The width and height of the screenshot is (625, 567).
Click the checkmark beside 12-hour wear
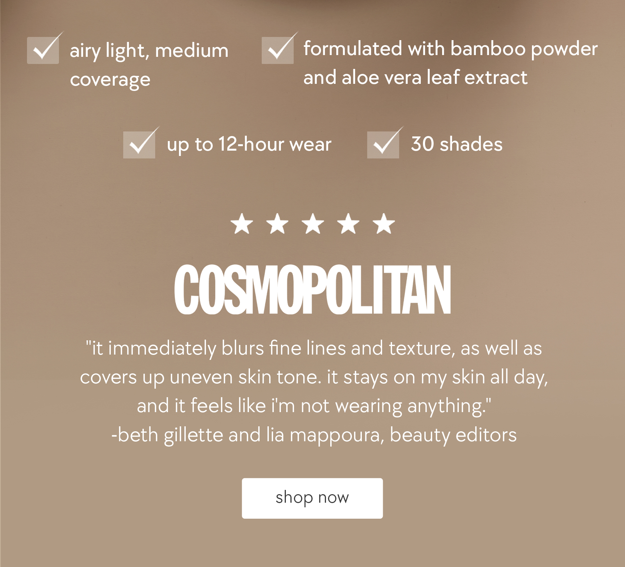click(139, 144)
